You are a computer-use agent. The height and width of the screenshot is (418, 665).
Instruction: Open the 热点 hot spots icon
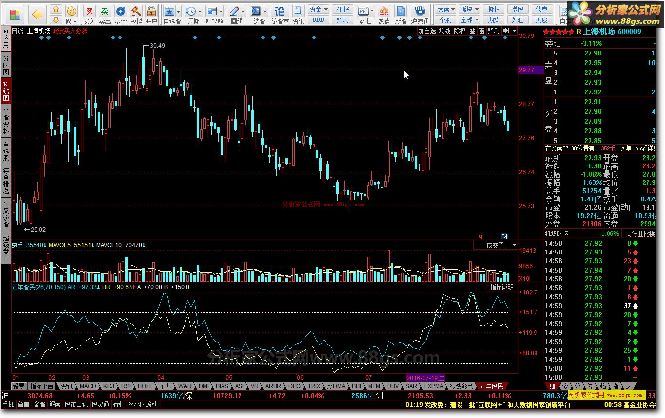[384, 15]
